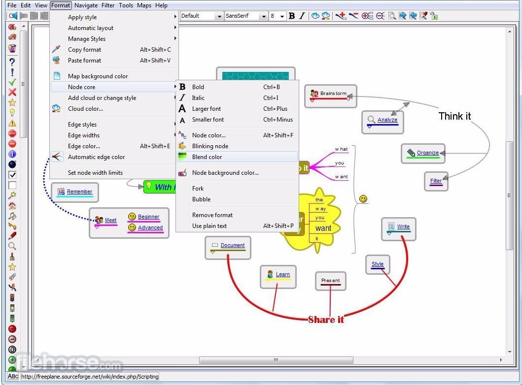Screen dimensions: 522x385
Task: Click the golden key sidebar icon
Action: (12, 226)
